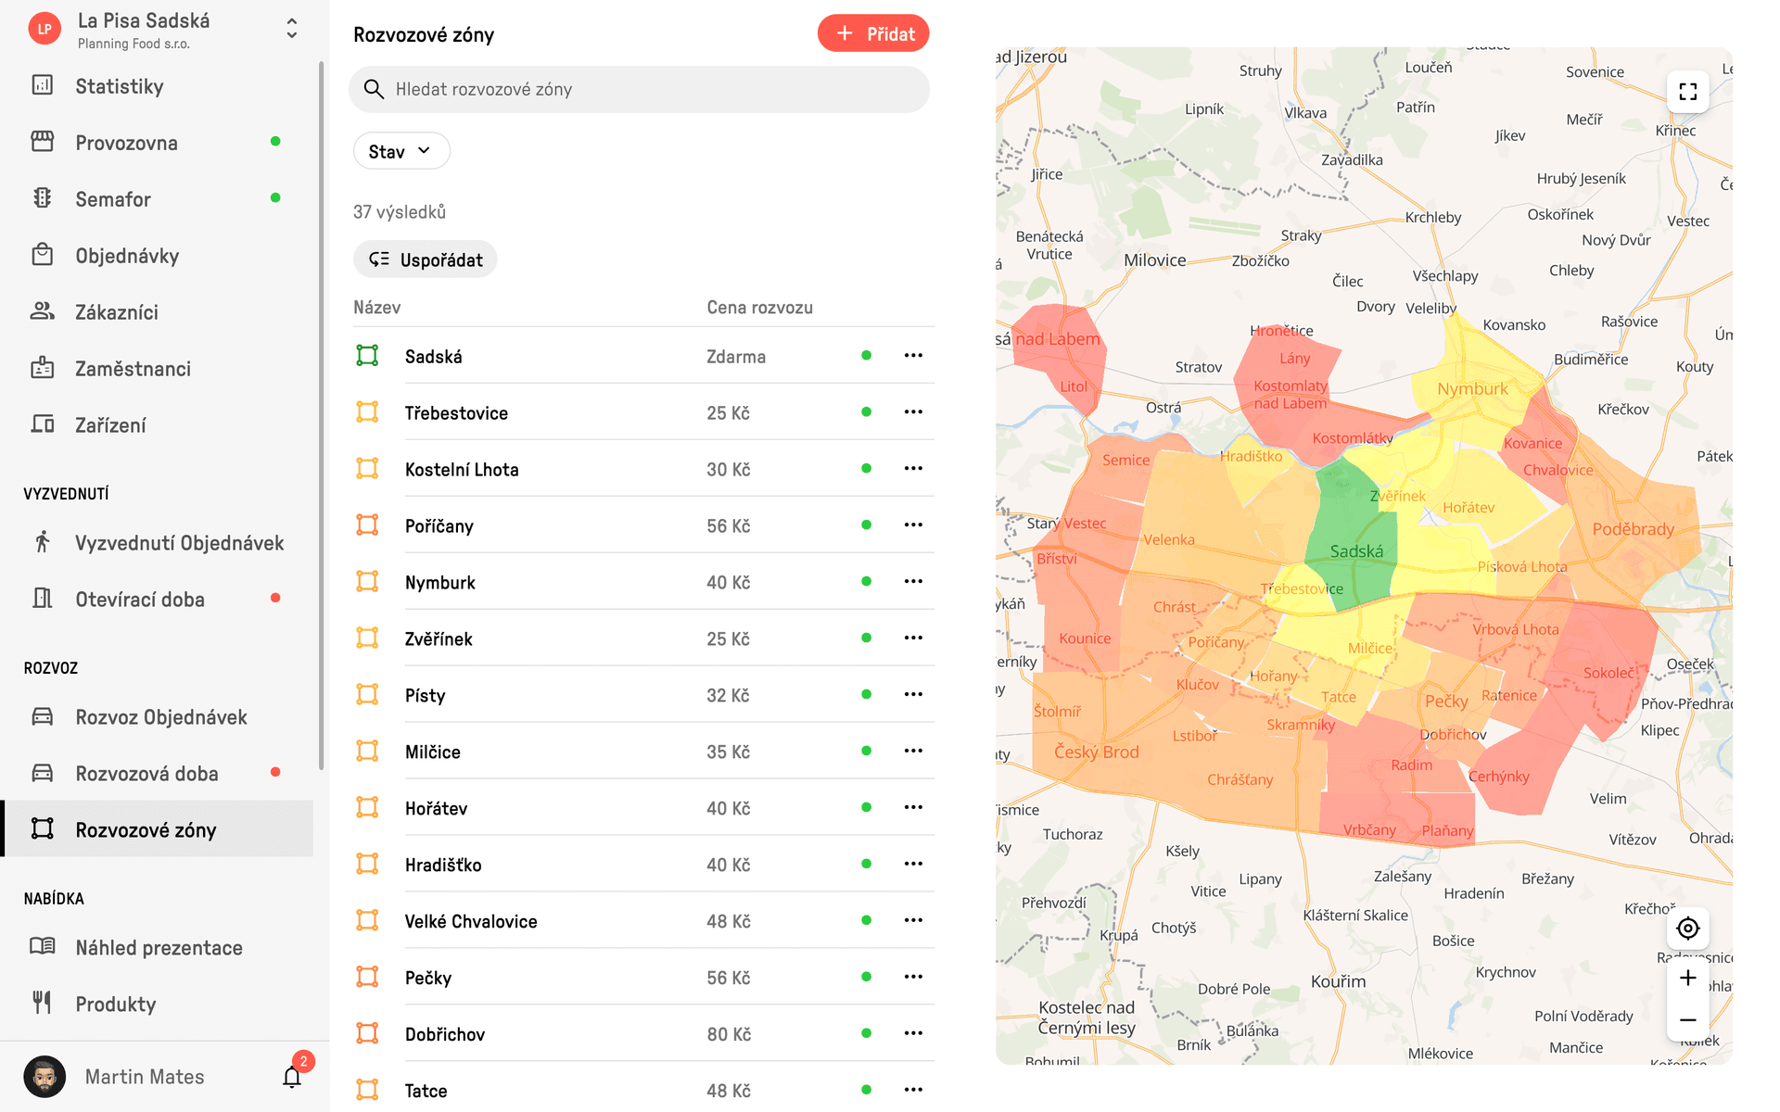
Task: Click the map fullscreen icon
Action: click(x=1687, y=92)
